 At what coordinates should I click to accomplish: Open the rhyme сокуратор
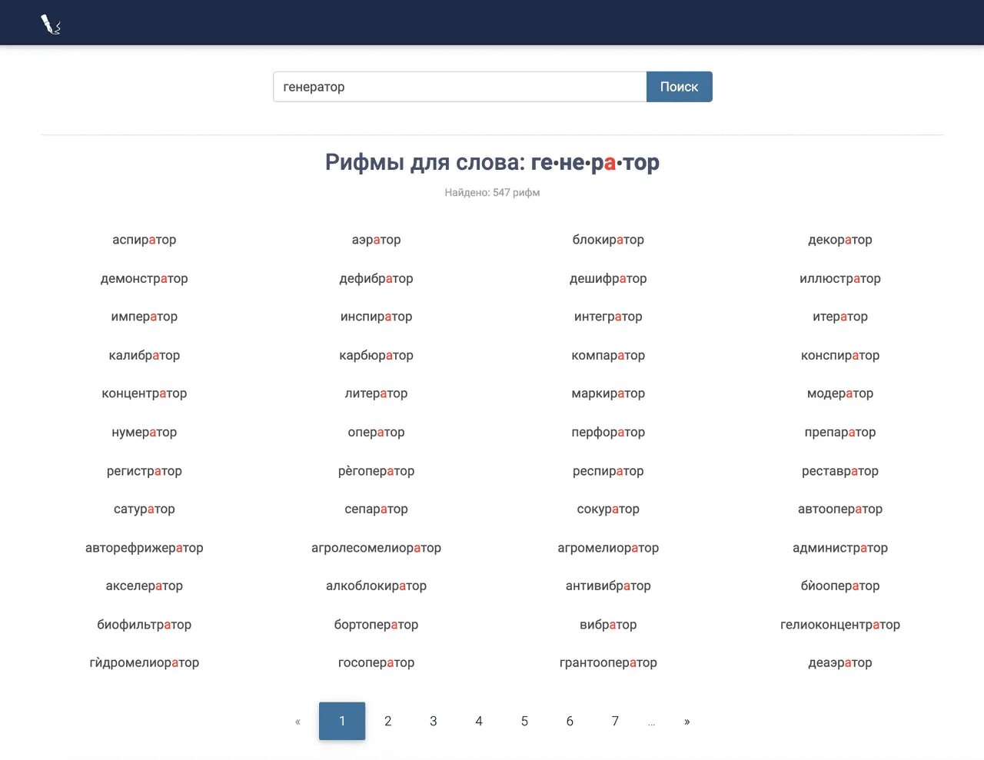[608, 509]
